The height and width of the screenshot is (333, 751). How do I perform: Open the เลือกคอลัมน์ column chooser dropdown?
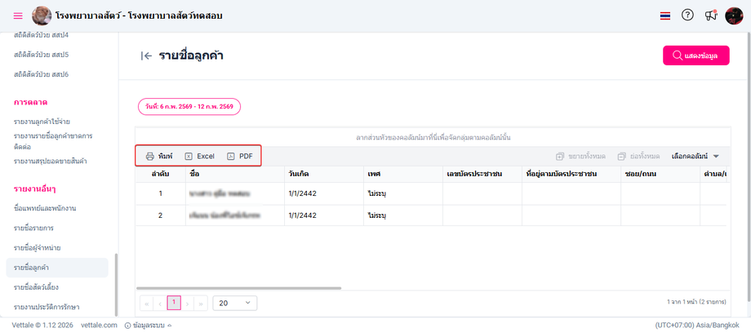tap(695, 156)
